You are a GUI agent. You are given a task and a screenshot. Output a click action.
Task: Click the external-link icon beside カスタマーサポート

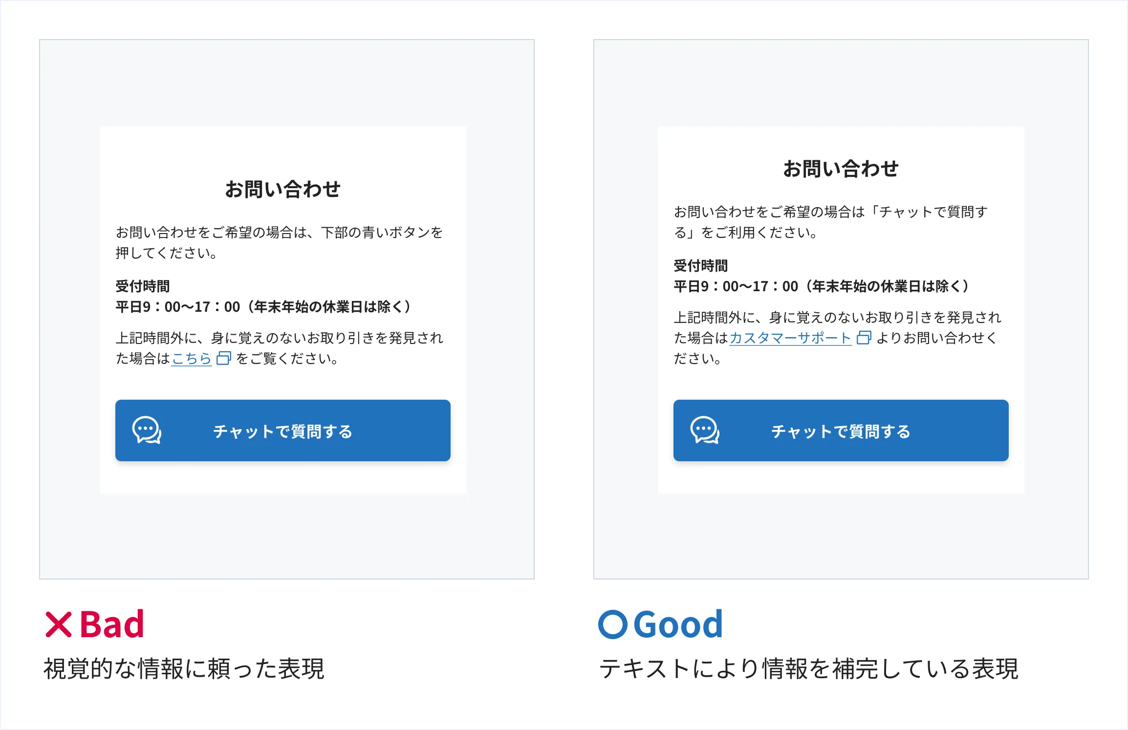pyautogui.click(x=864, y=338)
